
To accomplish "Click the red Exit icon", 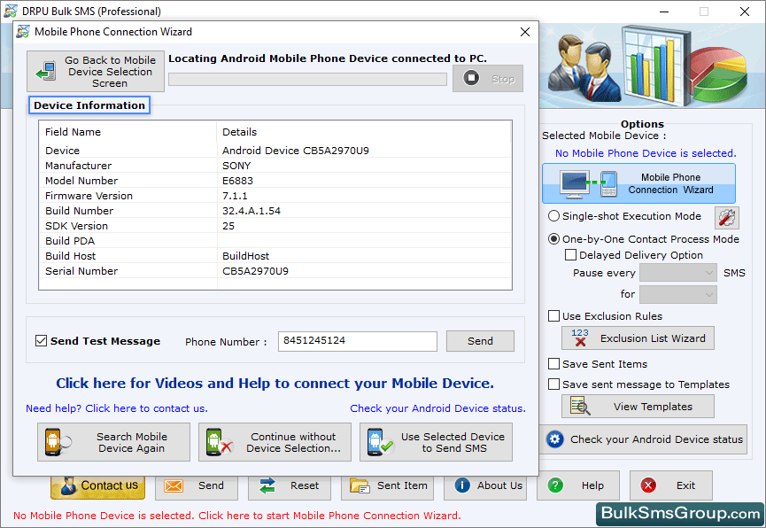I will 648,485.
